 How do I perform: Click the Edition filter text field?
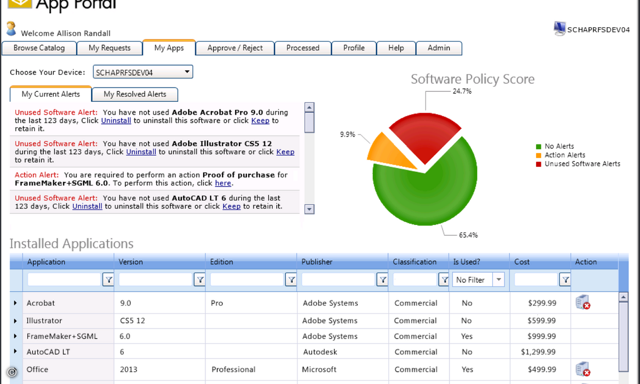[247, 279]
